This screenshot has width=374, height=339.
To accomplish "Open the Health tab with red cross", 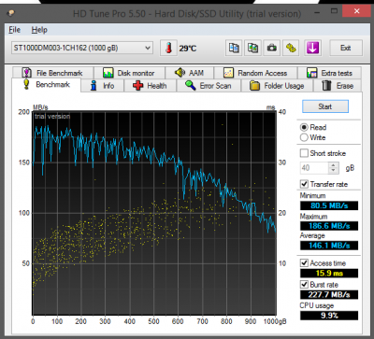I will [x=150, y=86].
